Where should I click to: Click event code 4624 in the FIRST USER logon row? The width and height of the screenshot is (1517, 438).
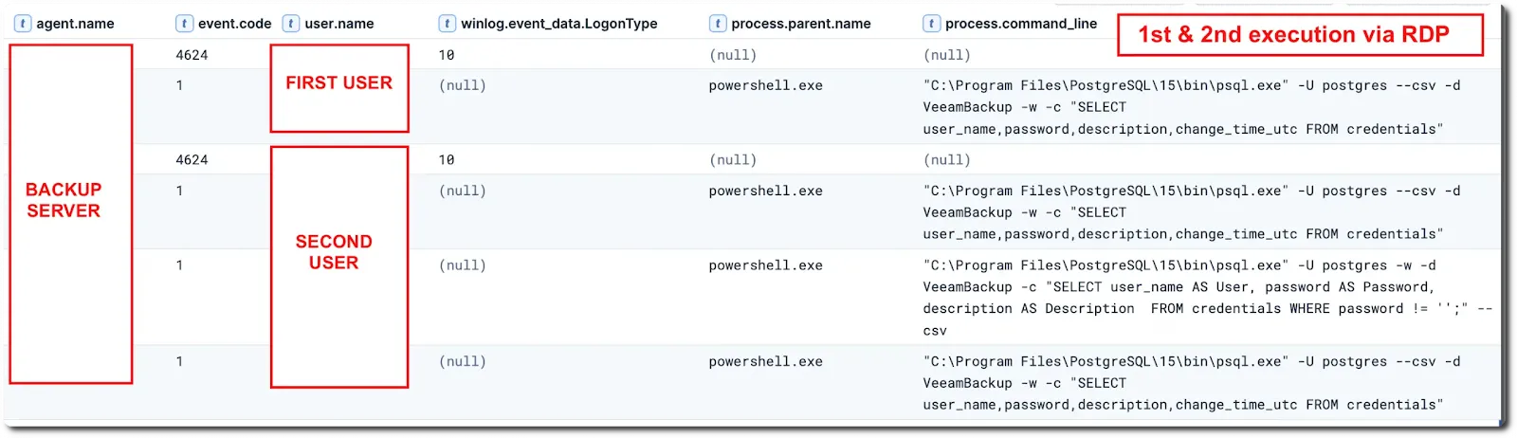point(192,55)
